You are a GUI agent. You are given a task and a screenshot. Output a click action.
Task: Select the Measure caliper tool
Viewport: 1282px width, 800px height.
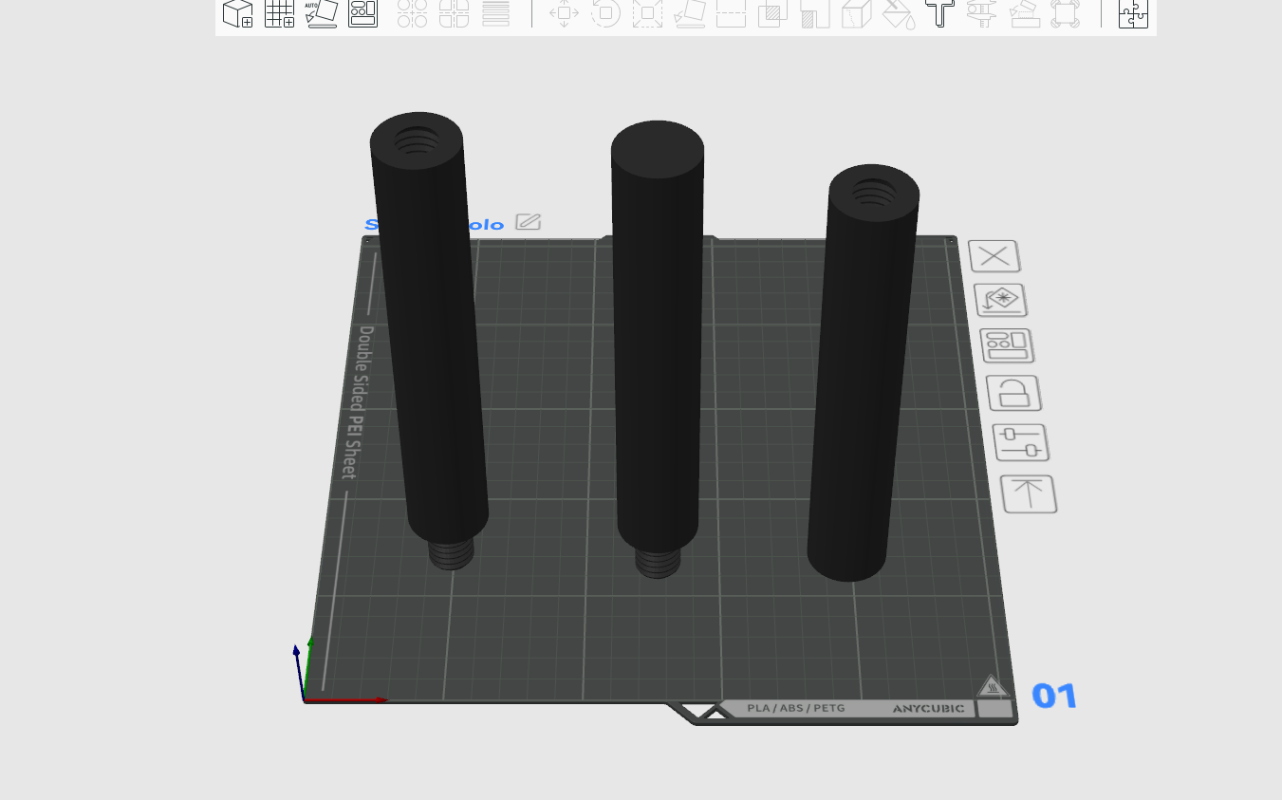click(x=981, y=13)
